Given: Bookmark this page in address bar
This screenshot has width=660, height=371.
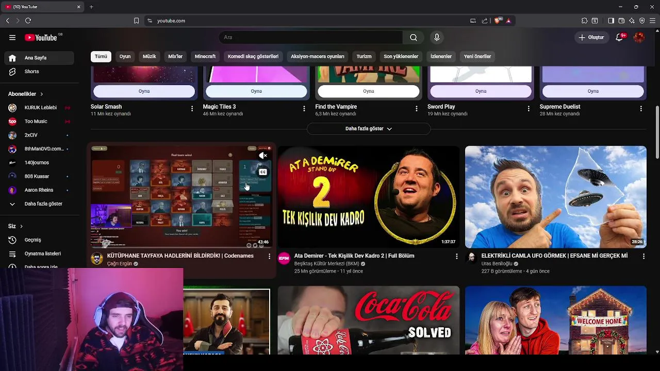Looking at the screenshot, I should click(x=136, y=21).
